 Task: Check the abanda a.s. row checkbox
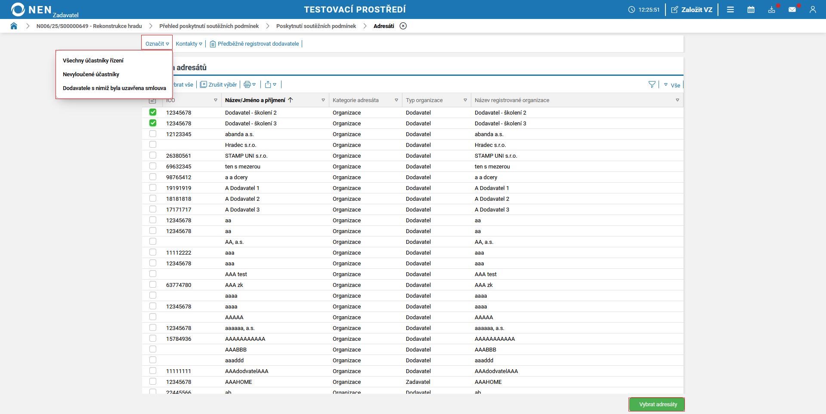point(153,134)
